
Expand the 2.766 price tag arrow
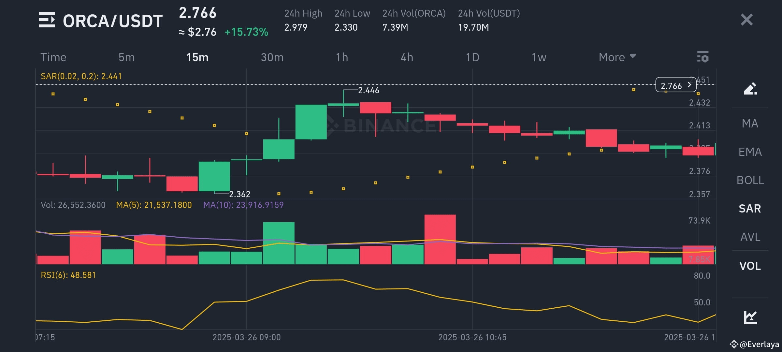(689, 85)
